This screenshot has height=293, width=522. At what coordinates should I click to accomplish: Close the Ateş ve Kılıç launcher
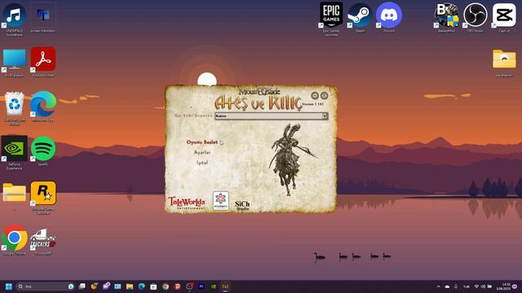pyautogui.click(x=324, y=96)
